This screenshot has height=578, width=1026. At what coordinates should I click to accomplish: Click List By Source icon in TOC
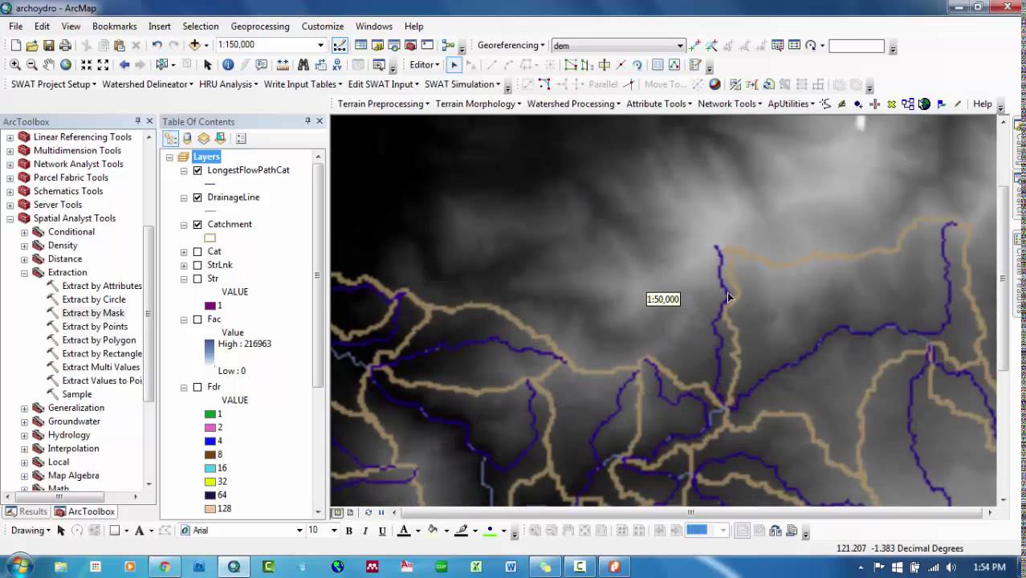(187, 139)
